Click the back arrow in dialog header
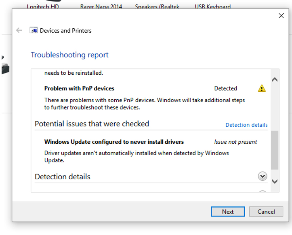292x235 pixels. tap(19, 30)
